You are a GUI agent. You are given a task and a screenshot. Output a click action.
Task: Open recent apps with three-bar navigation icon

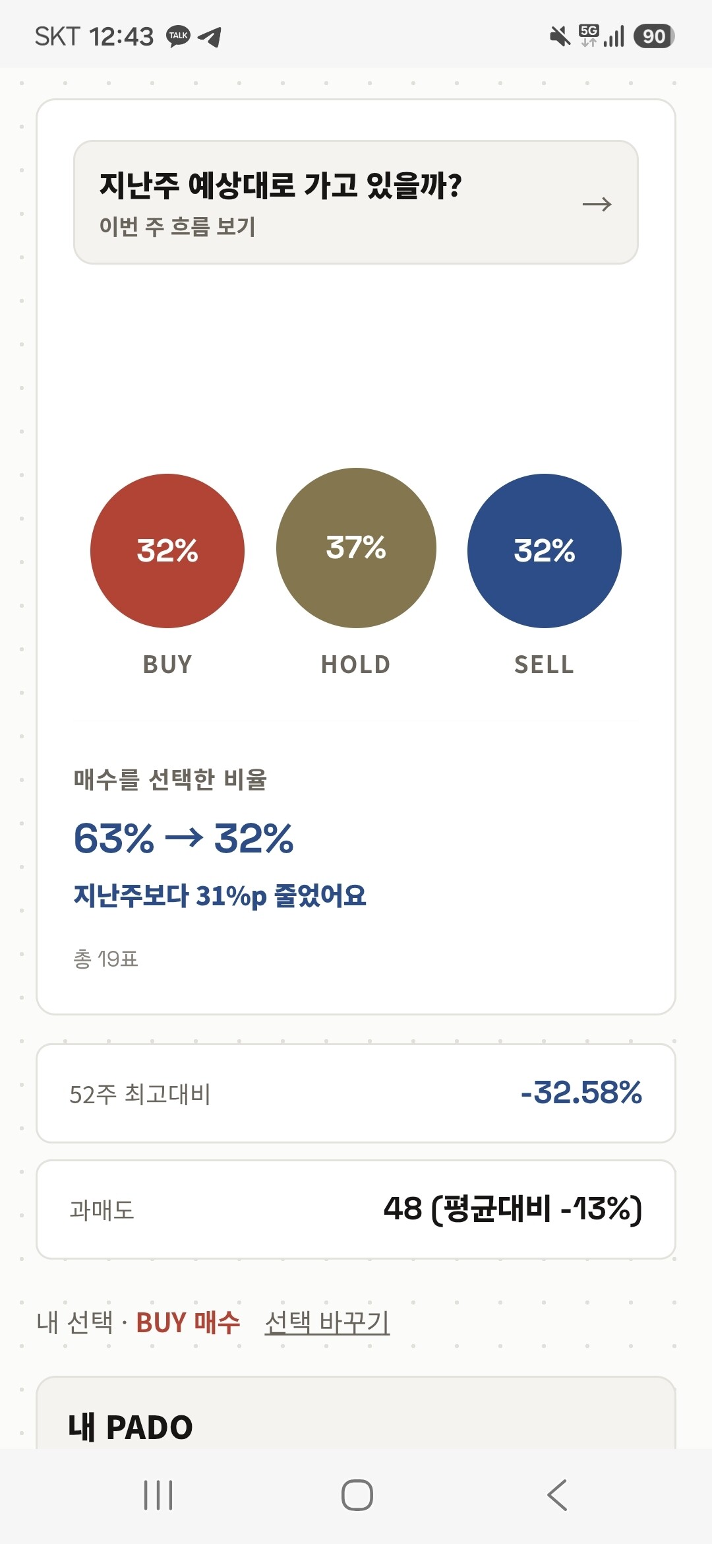point(158,1495)
